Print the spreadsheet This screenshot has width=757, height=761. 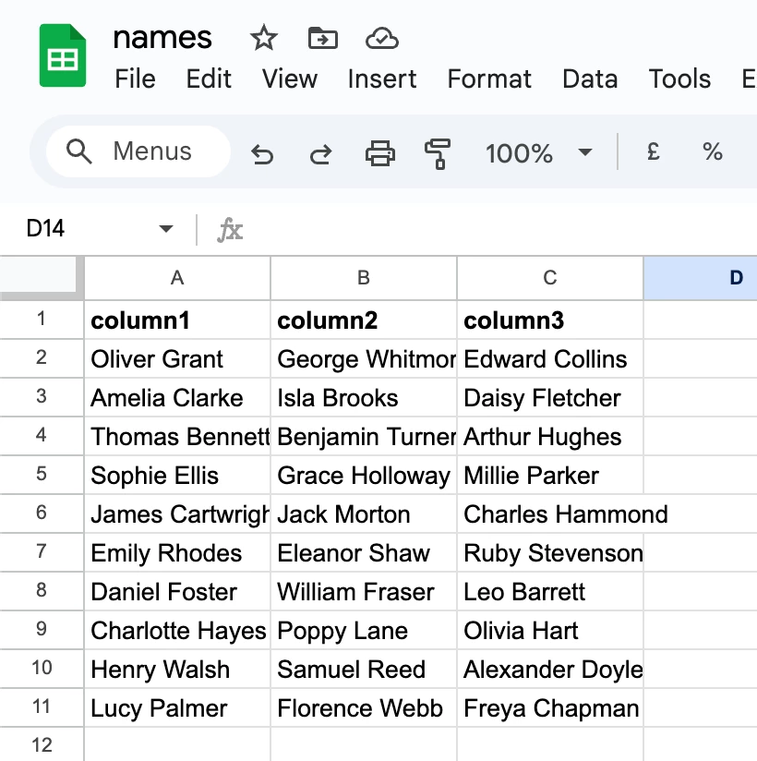click(380, 153)
